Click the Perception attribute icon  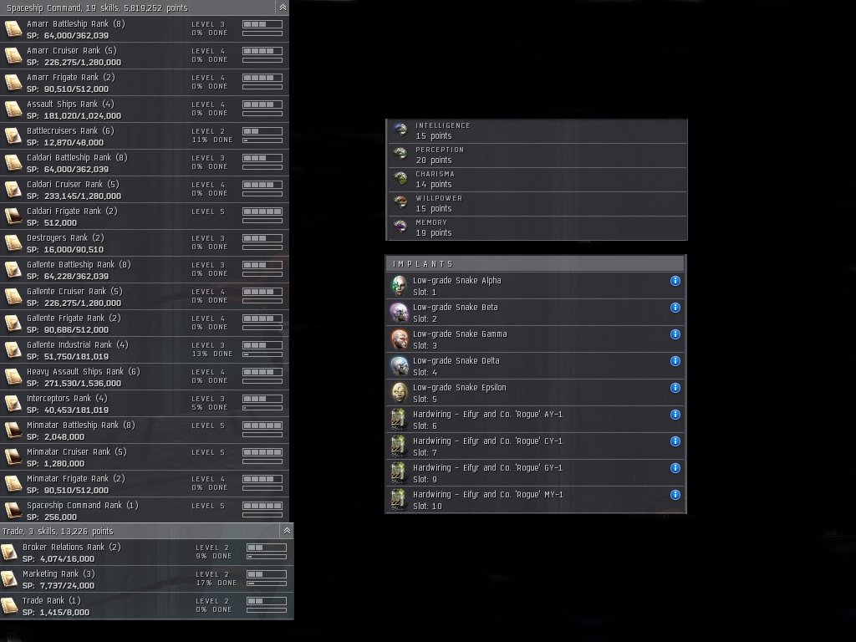tap(400, 154)
